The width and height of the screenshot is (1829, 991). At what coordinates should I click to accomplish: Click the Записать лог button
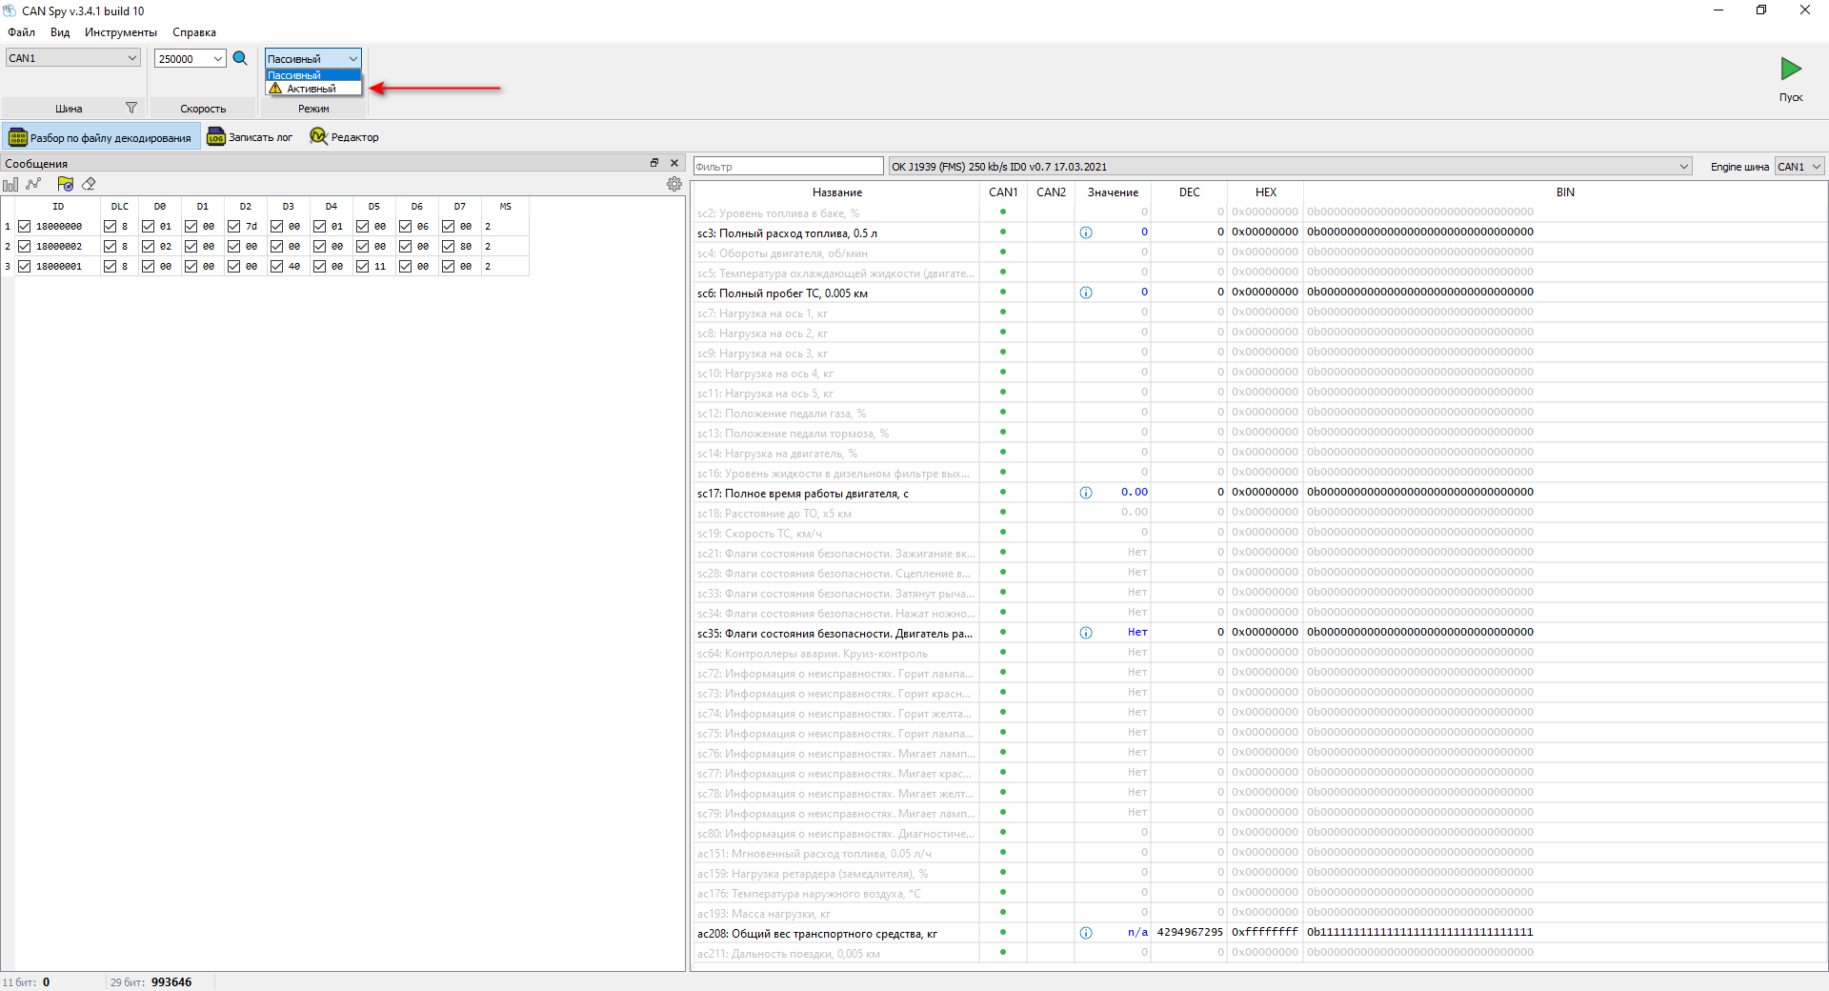coord(251,137)
